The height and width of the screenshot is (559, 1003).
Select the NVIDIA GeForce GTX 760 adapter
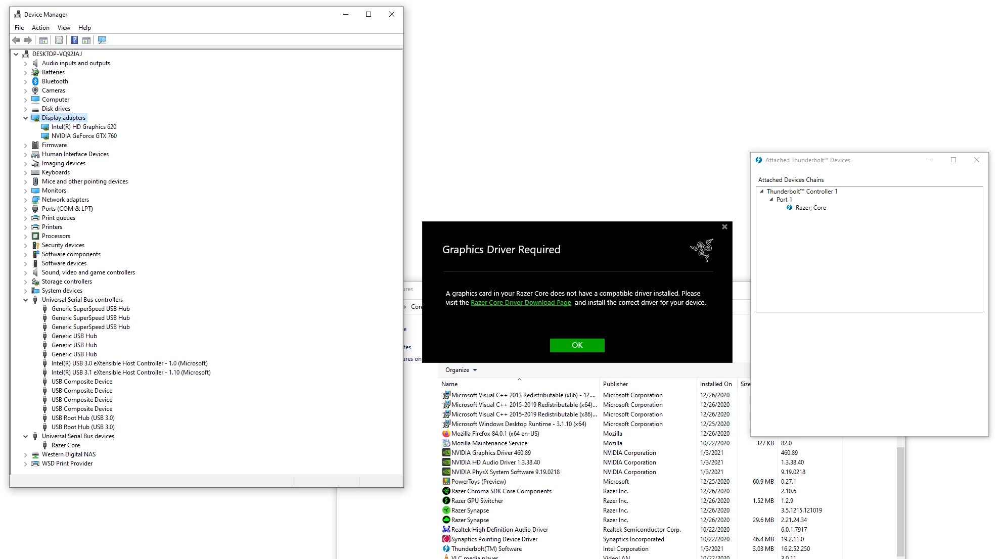(84, 136)
